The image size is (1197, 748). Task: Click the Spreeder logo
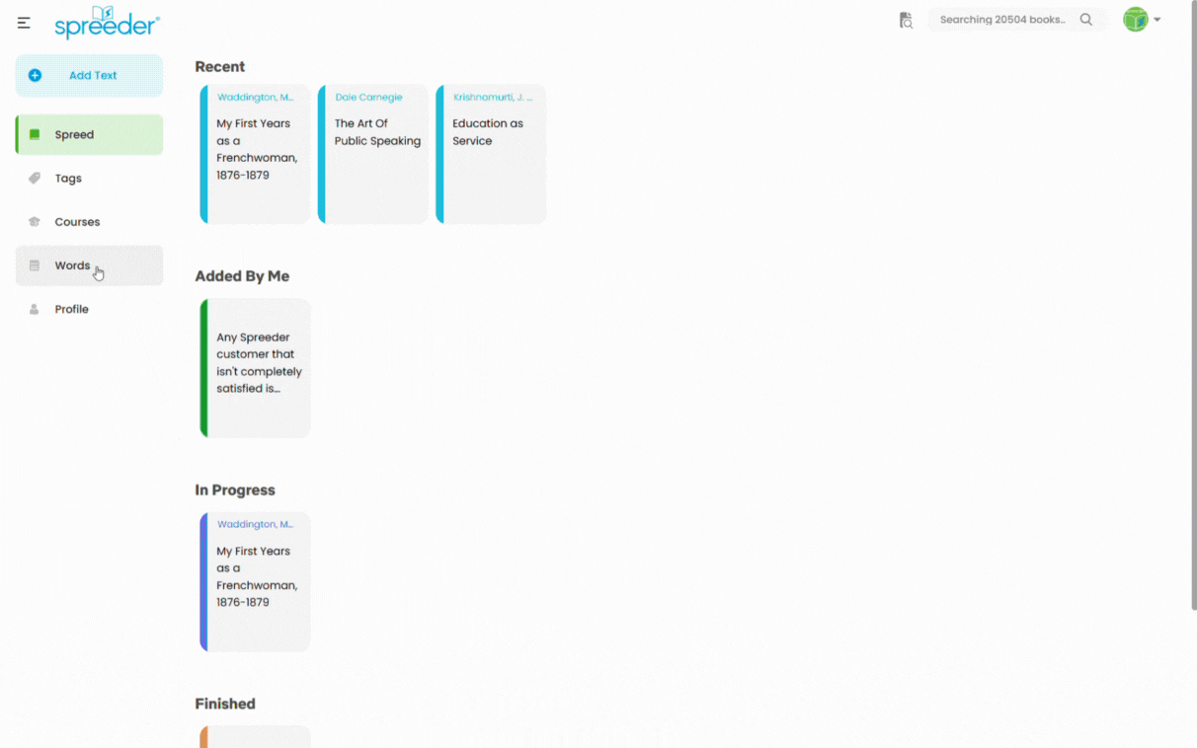[x=107, y=22]
